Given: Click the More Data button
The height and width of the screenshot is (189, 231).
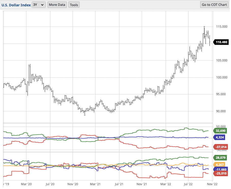Looking at the screenshot, I should tap(57, 5).
